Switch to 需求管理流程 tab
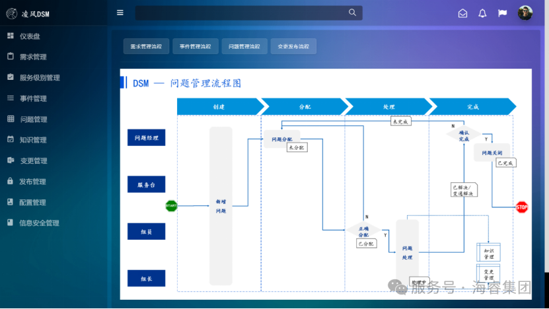The width and height of the screenshot is (549, 309). 147,46
